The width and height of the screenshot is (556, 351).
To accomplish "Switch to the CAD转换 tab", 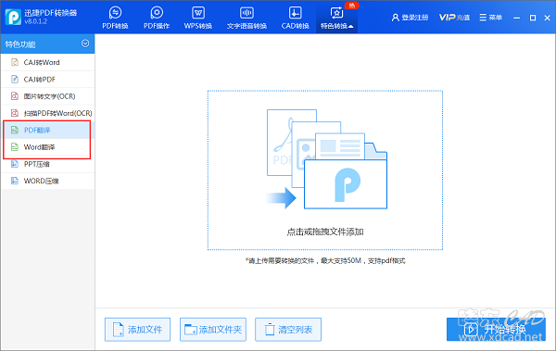I will (295, 18).
